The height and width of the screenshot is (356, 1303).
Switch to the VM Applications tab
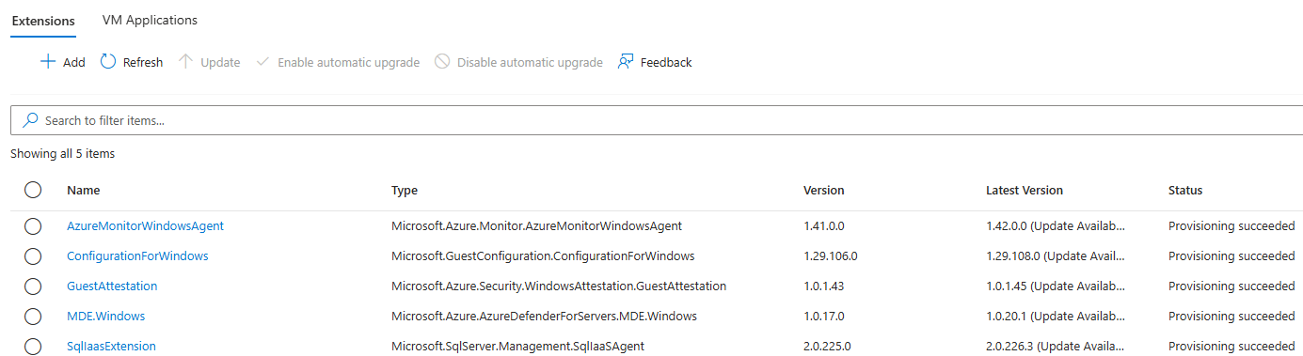(x=150, y=20)
